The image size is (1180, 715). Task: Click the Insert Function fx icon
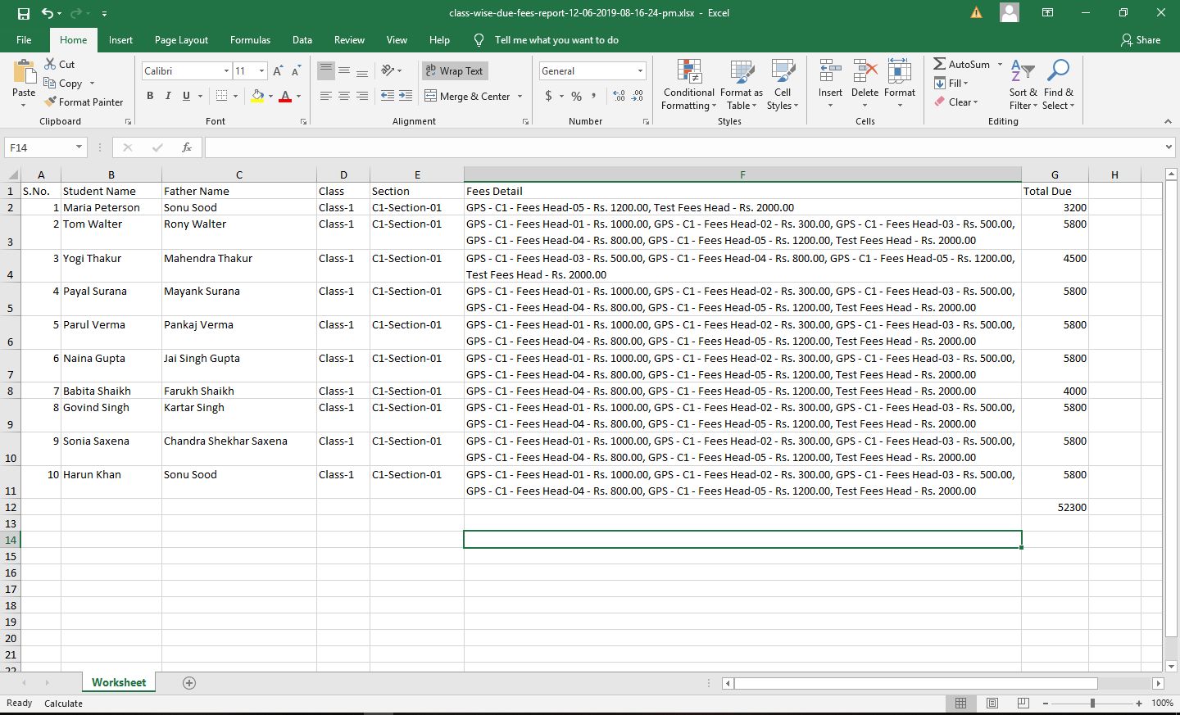[187, 147]
